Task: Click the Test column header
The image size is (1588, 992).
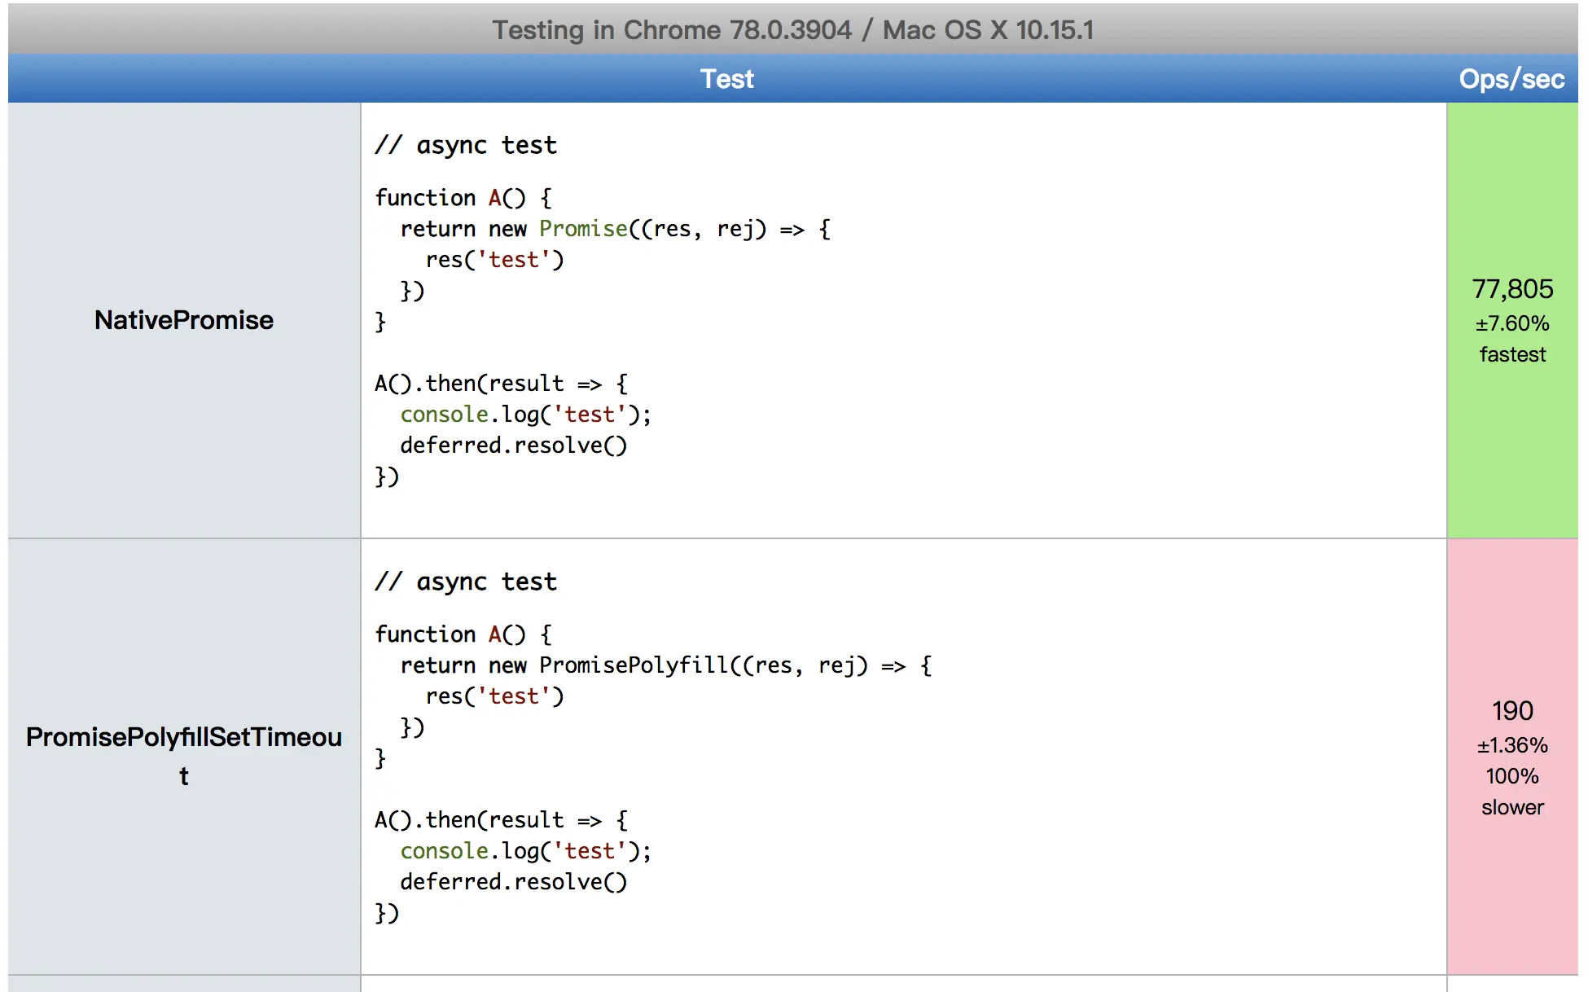Action: 726,79
